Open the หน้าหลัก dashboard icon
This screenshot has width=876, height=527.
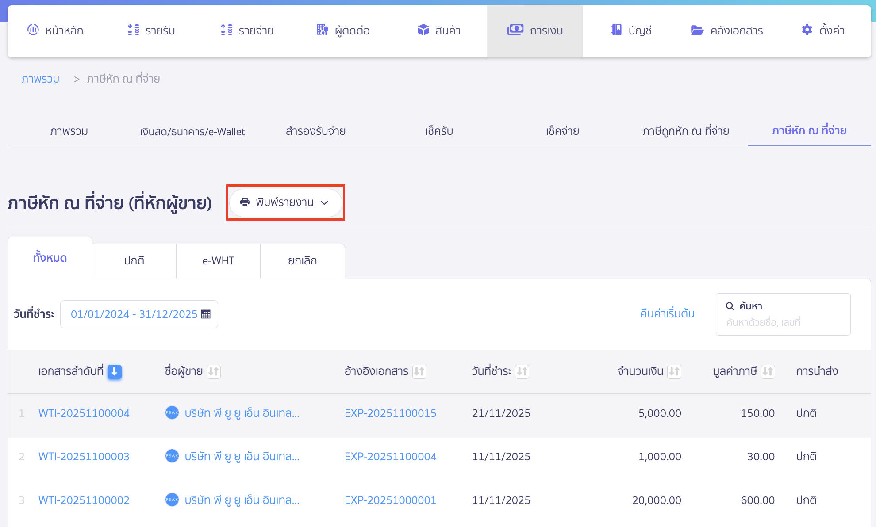[33, 30]
